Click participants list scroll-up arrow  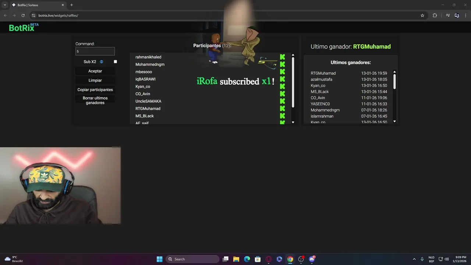click(293, 55)
